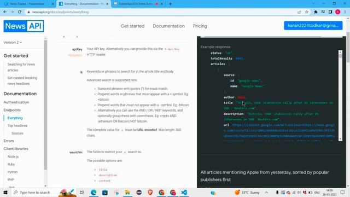Select Top headlines endpoint in sidebar
Viewport: 350px width, 197px height.
[x=17, y=125]
